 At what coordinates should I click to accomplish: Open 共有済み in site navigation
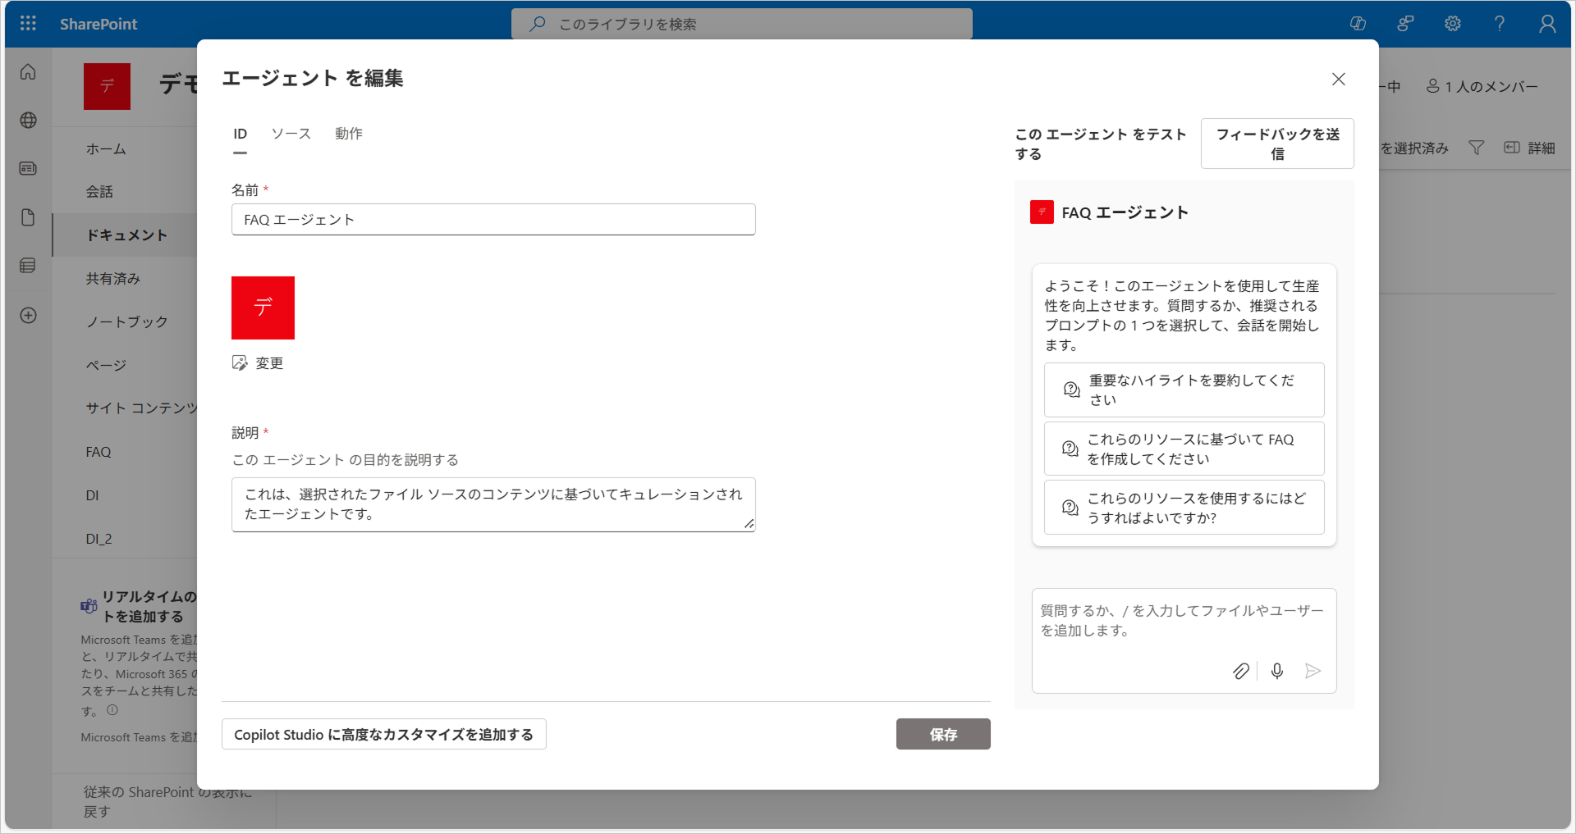113,279
